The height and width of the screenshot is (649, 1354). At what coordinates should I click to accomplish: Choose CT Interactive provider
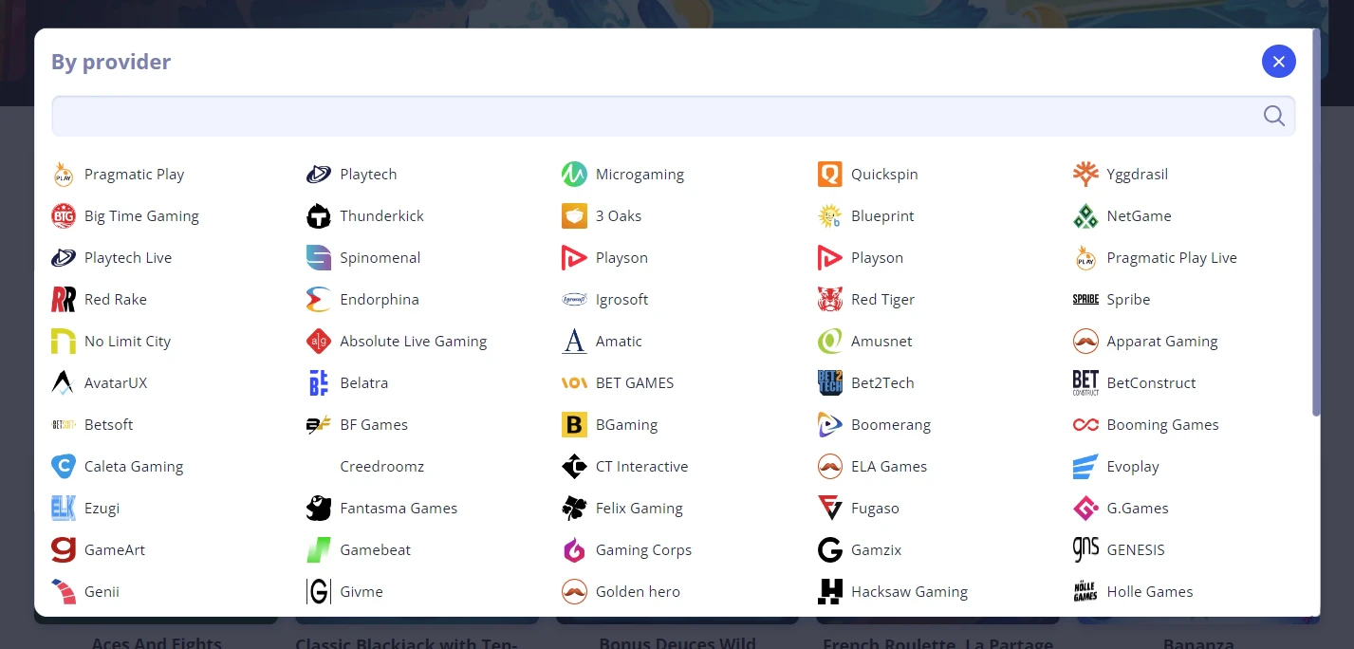625,467
